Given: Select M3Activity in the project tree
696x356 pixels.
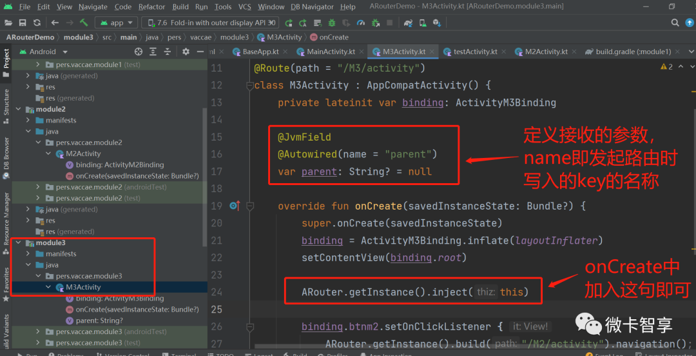Looking at the screenshot, I should 83,287.
